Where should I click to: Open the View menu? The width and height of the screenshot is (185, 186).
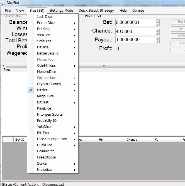pos(20,11)
